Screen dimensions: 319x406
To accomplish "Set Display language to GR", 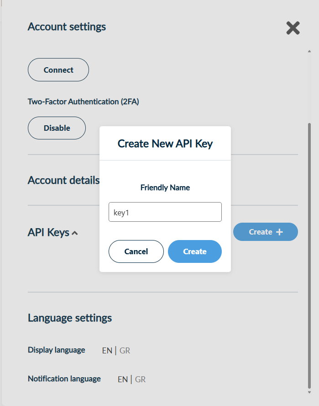I will point(125,351).
